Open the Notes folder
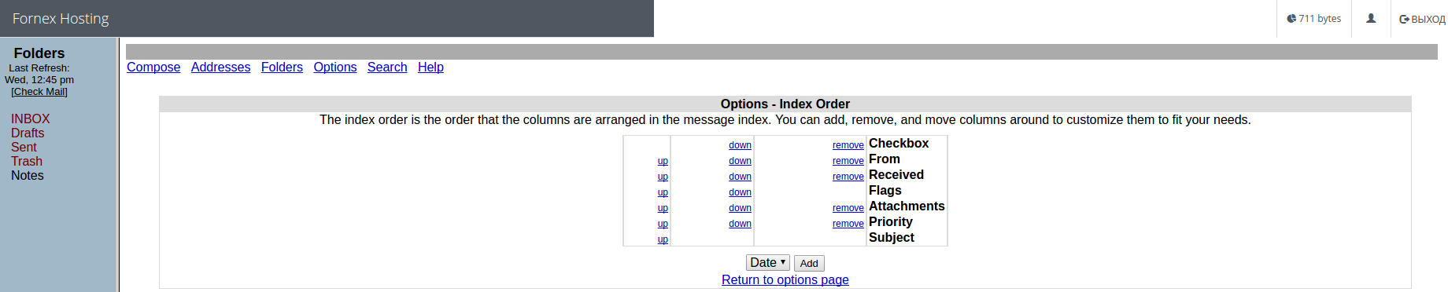 tap(28, 176)
